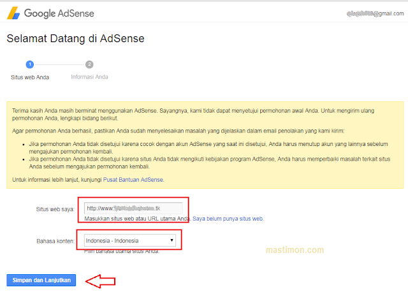Screen dimensions: 408x292
Task: Click the Google AdSense logo icon
Action: click(13, 13)
